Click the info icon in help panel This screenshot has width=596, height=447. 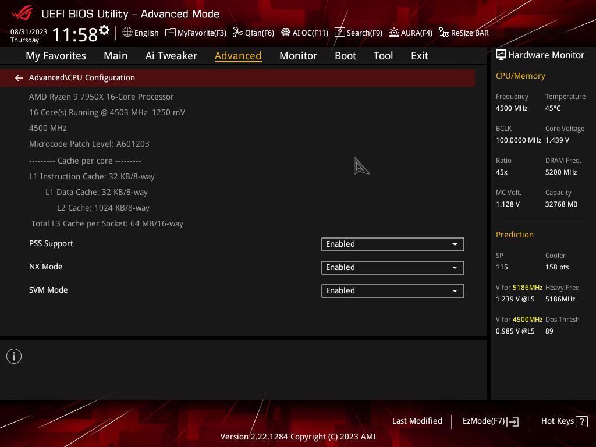click(14, 357)
